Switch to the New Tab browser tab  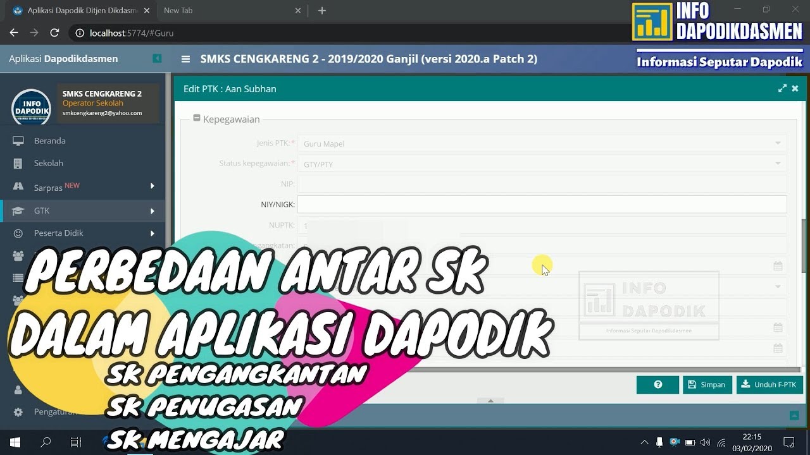(232, 11)
